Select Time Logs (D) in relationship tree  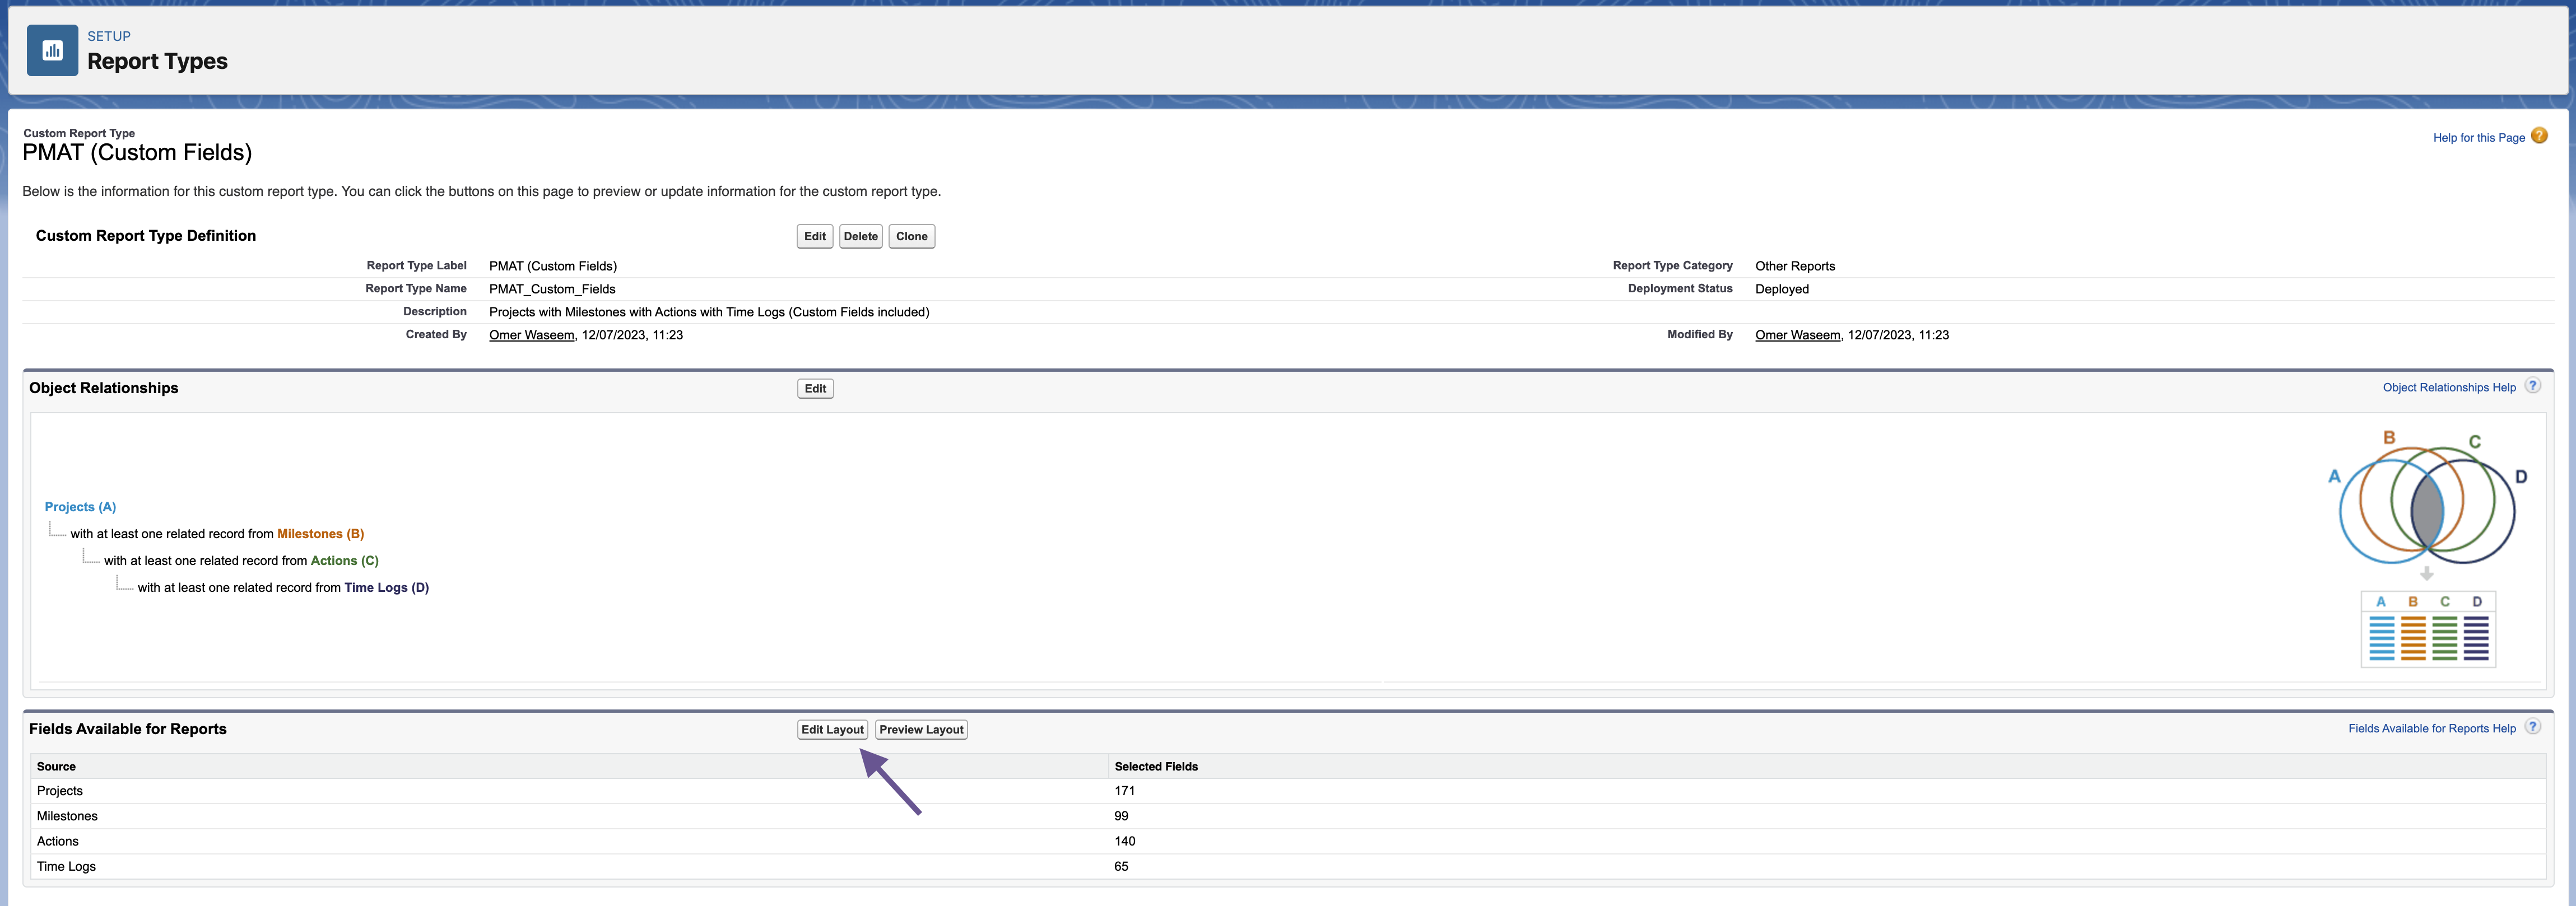[x=386, y=588]
